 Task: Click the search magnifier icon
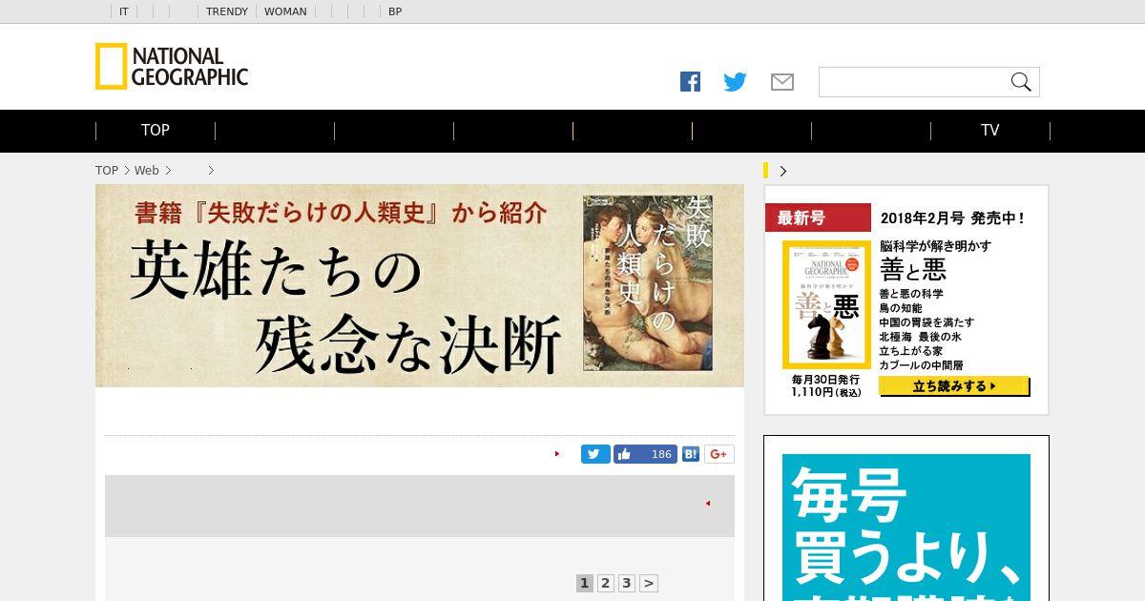point(1021,82)
